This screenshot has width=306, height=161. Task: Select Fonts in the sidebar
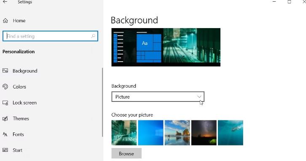pyautogui.click(x=18, y=135)
